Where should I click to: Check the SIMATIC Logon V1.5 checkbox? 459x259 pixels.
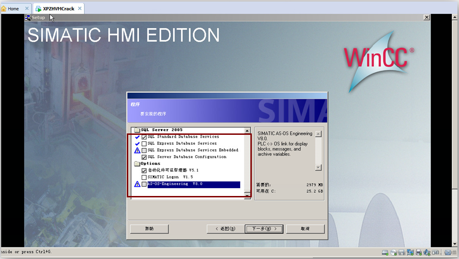click(144, 177)
